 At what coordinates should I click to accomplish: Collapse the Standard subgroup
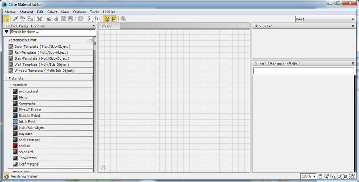(11, 85)
